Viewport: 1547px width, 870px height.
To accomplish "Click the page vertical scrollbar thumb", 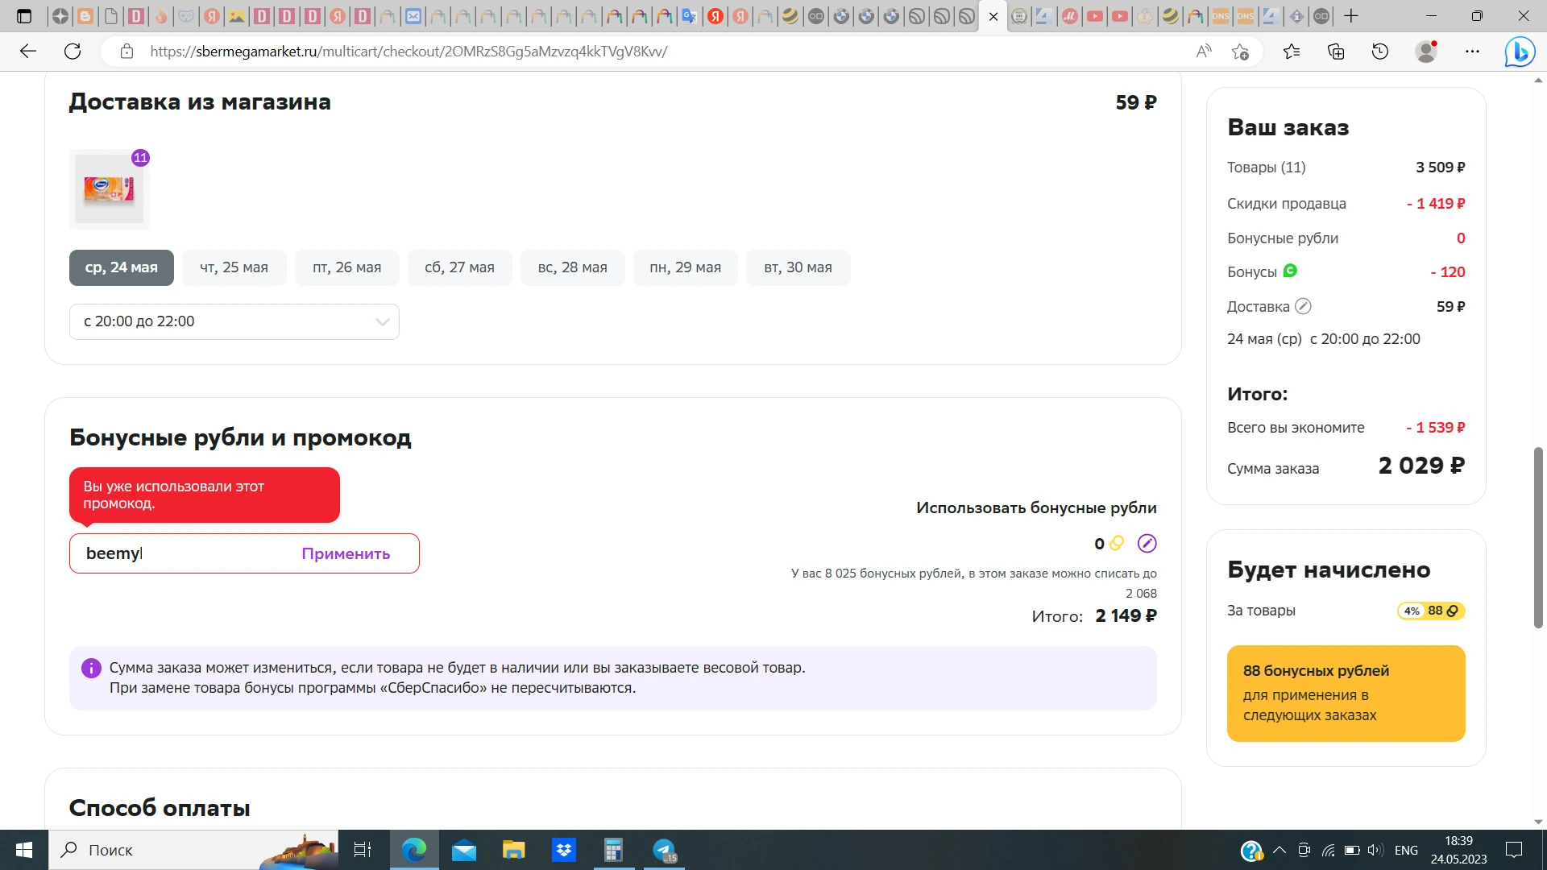I will [1538, 537].
